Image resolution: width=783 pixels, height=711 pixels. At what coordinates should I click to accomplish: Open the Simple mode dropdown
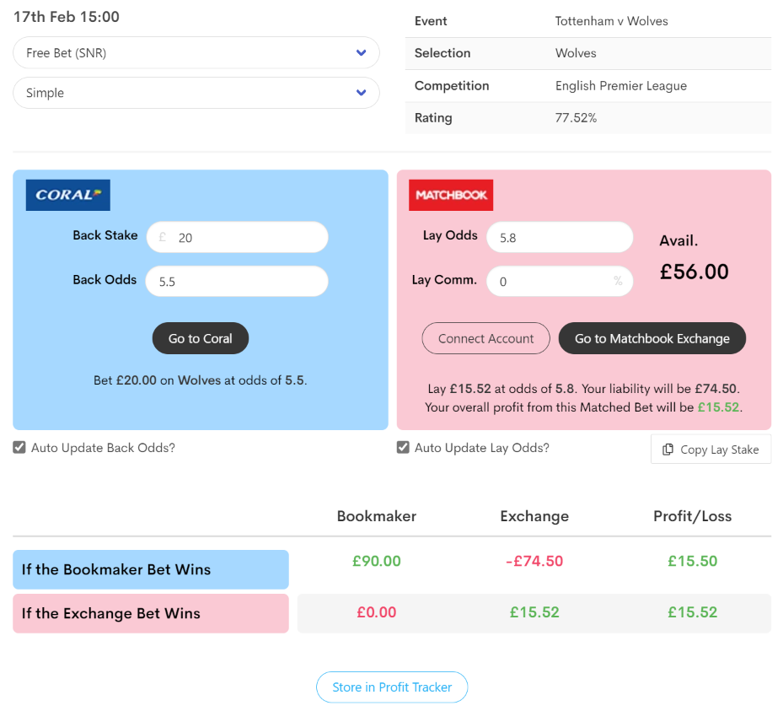pos(196,93)
